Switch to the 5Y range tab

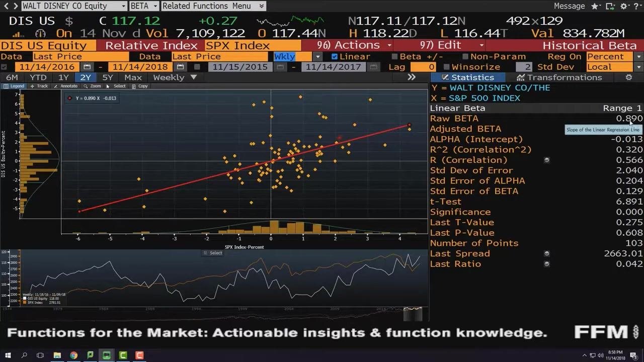[108, 77]
